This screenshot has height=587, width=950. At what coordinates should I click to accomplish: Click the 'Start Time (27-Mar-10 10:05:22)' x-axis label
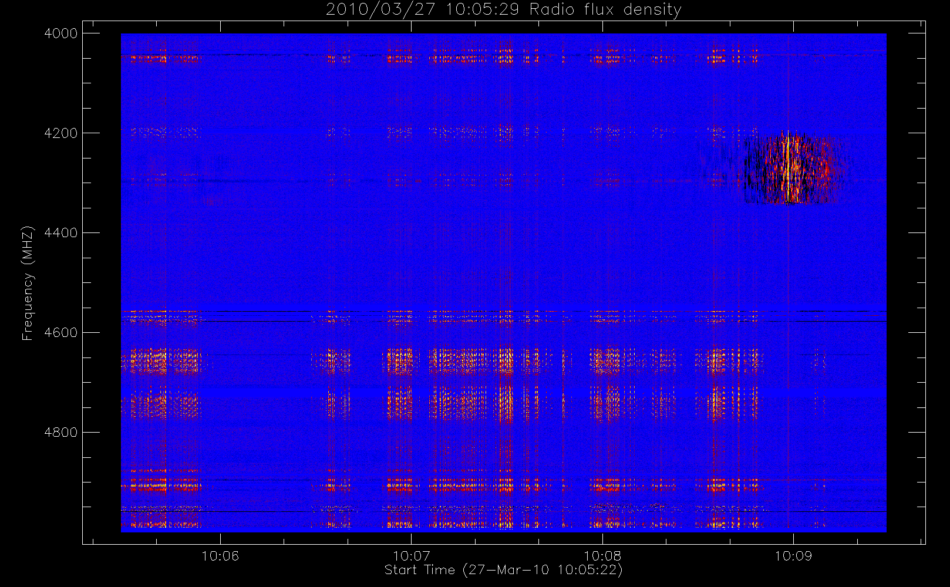coord(504,570)
